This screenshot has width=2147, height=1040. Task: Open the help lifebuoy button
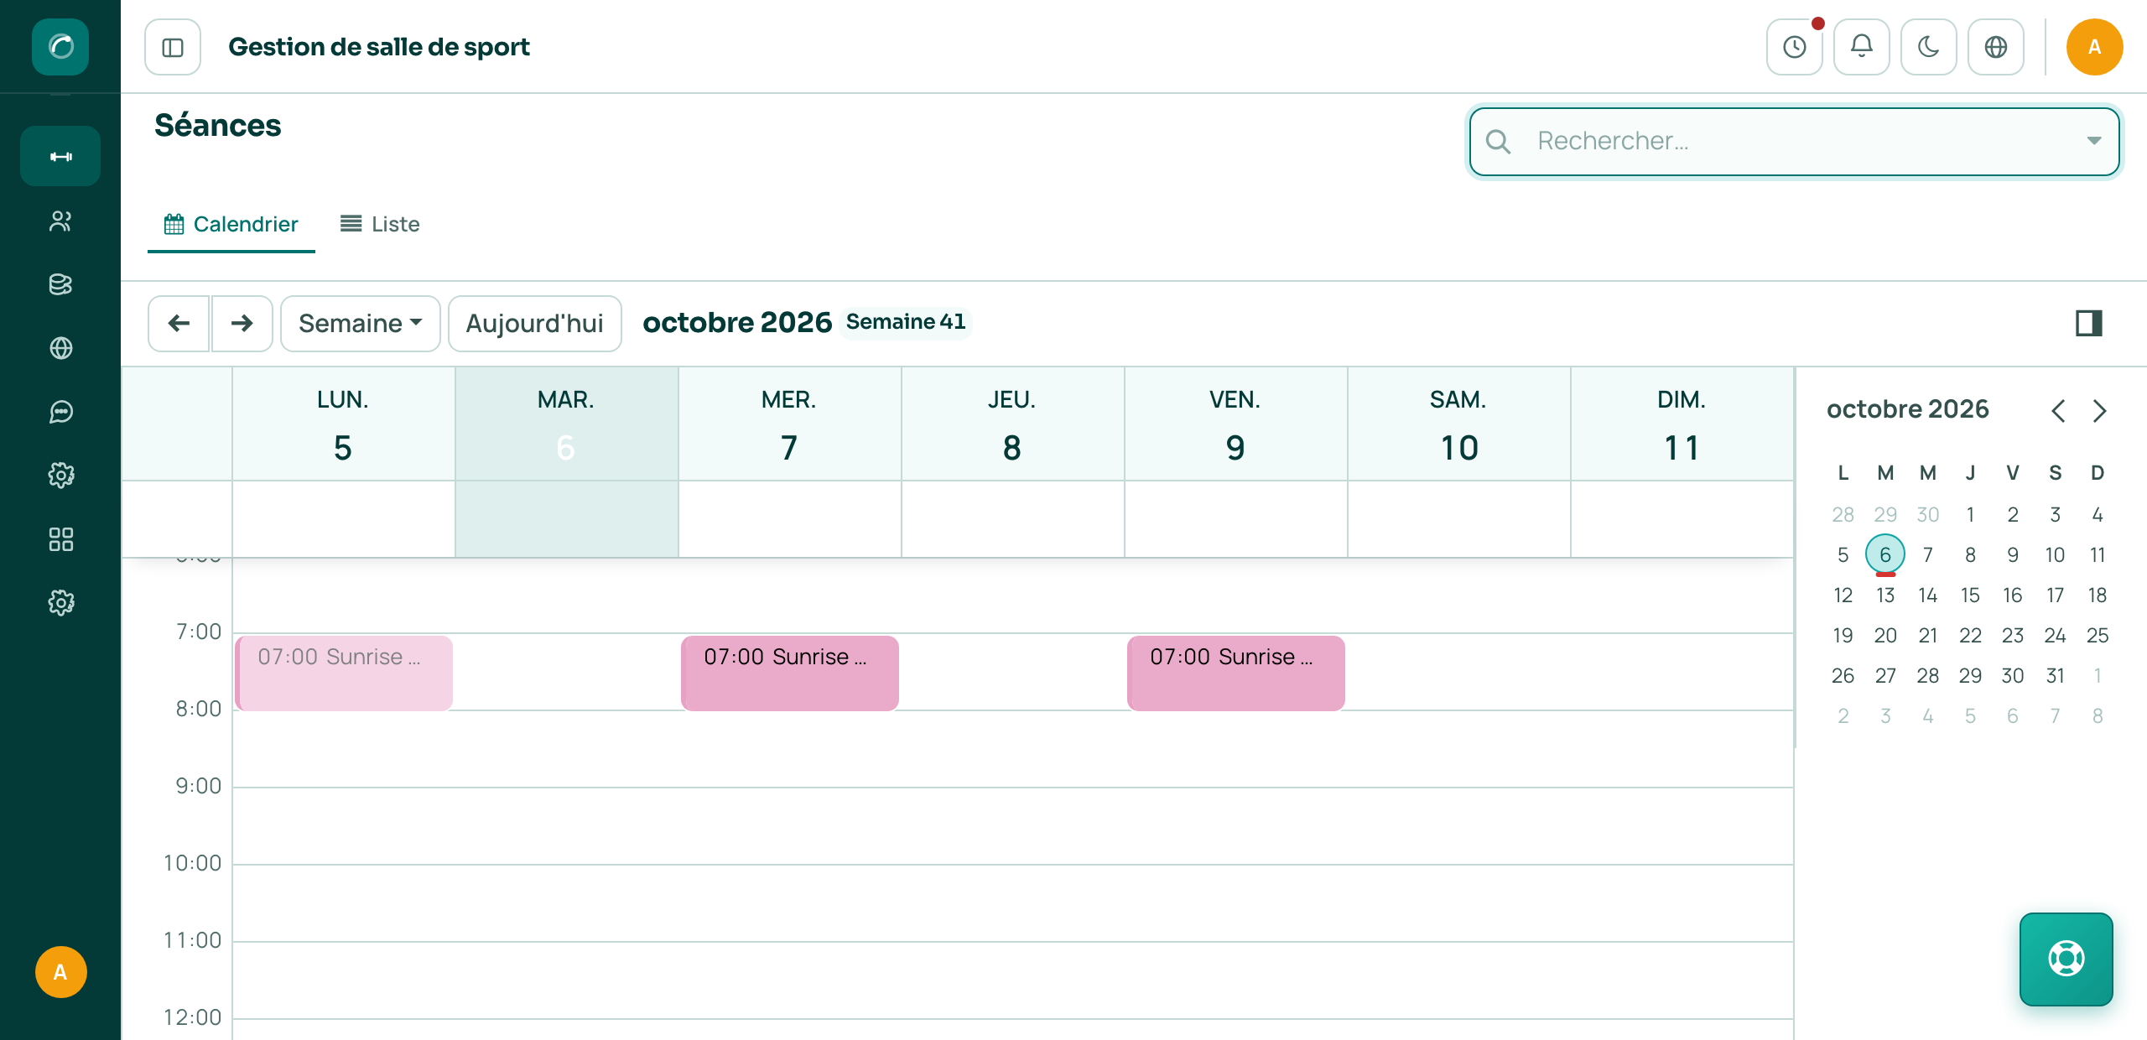tap(2066, 959)
